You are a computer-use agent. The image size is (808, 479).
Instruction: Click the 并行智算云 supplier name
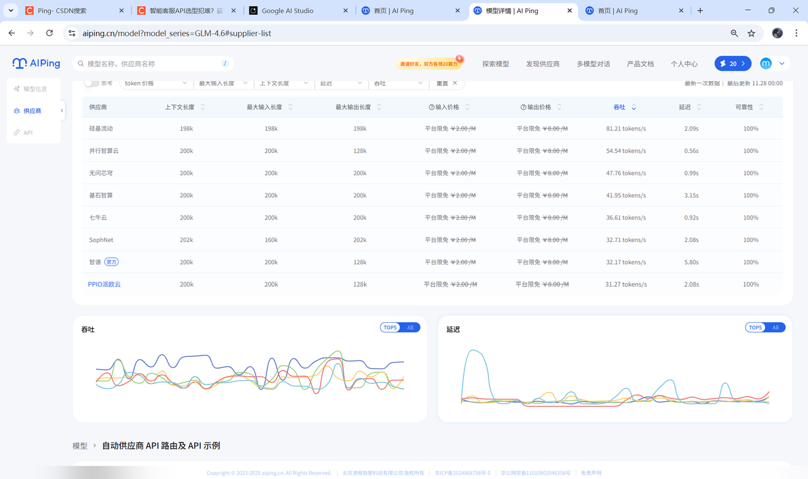coord(104,151)
